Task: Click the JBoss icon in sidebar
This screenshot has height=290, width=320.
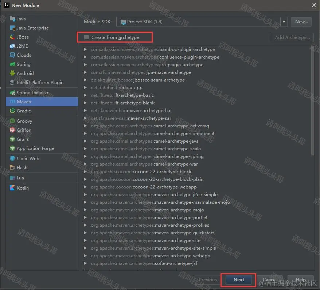Action: point(12,37)
